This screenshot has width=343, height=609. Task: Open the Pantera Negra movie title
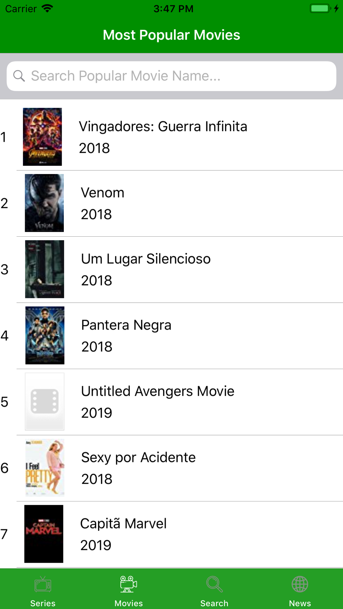tap(126, 325)
